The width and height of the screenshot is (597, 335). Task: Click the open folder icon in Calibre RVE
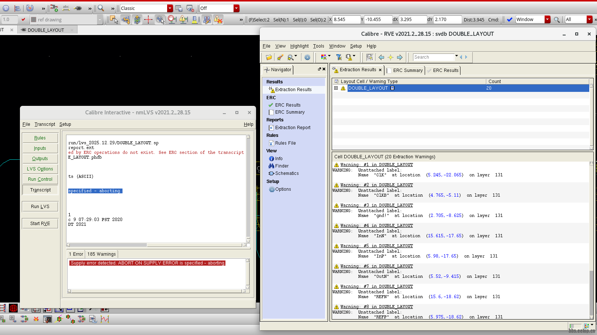(x=269, y=57)
